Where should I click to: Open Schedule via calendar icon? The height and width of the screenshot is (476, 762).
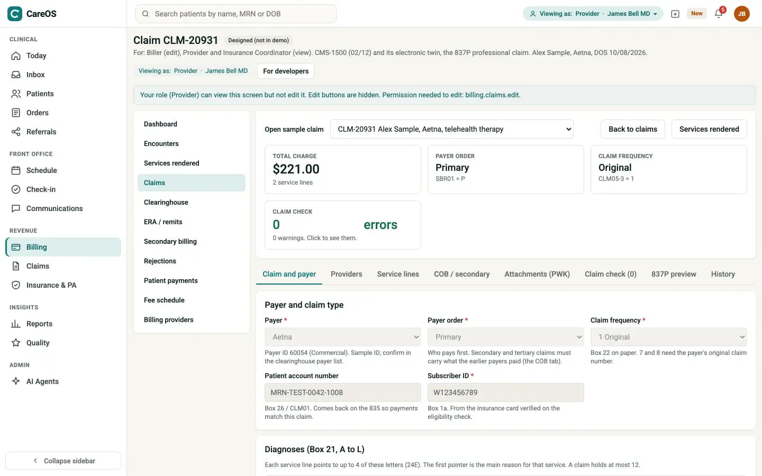(x=16, y=170)
